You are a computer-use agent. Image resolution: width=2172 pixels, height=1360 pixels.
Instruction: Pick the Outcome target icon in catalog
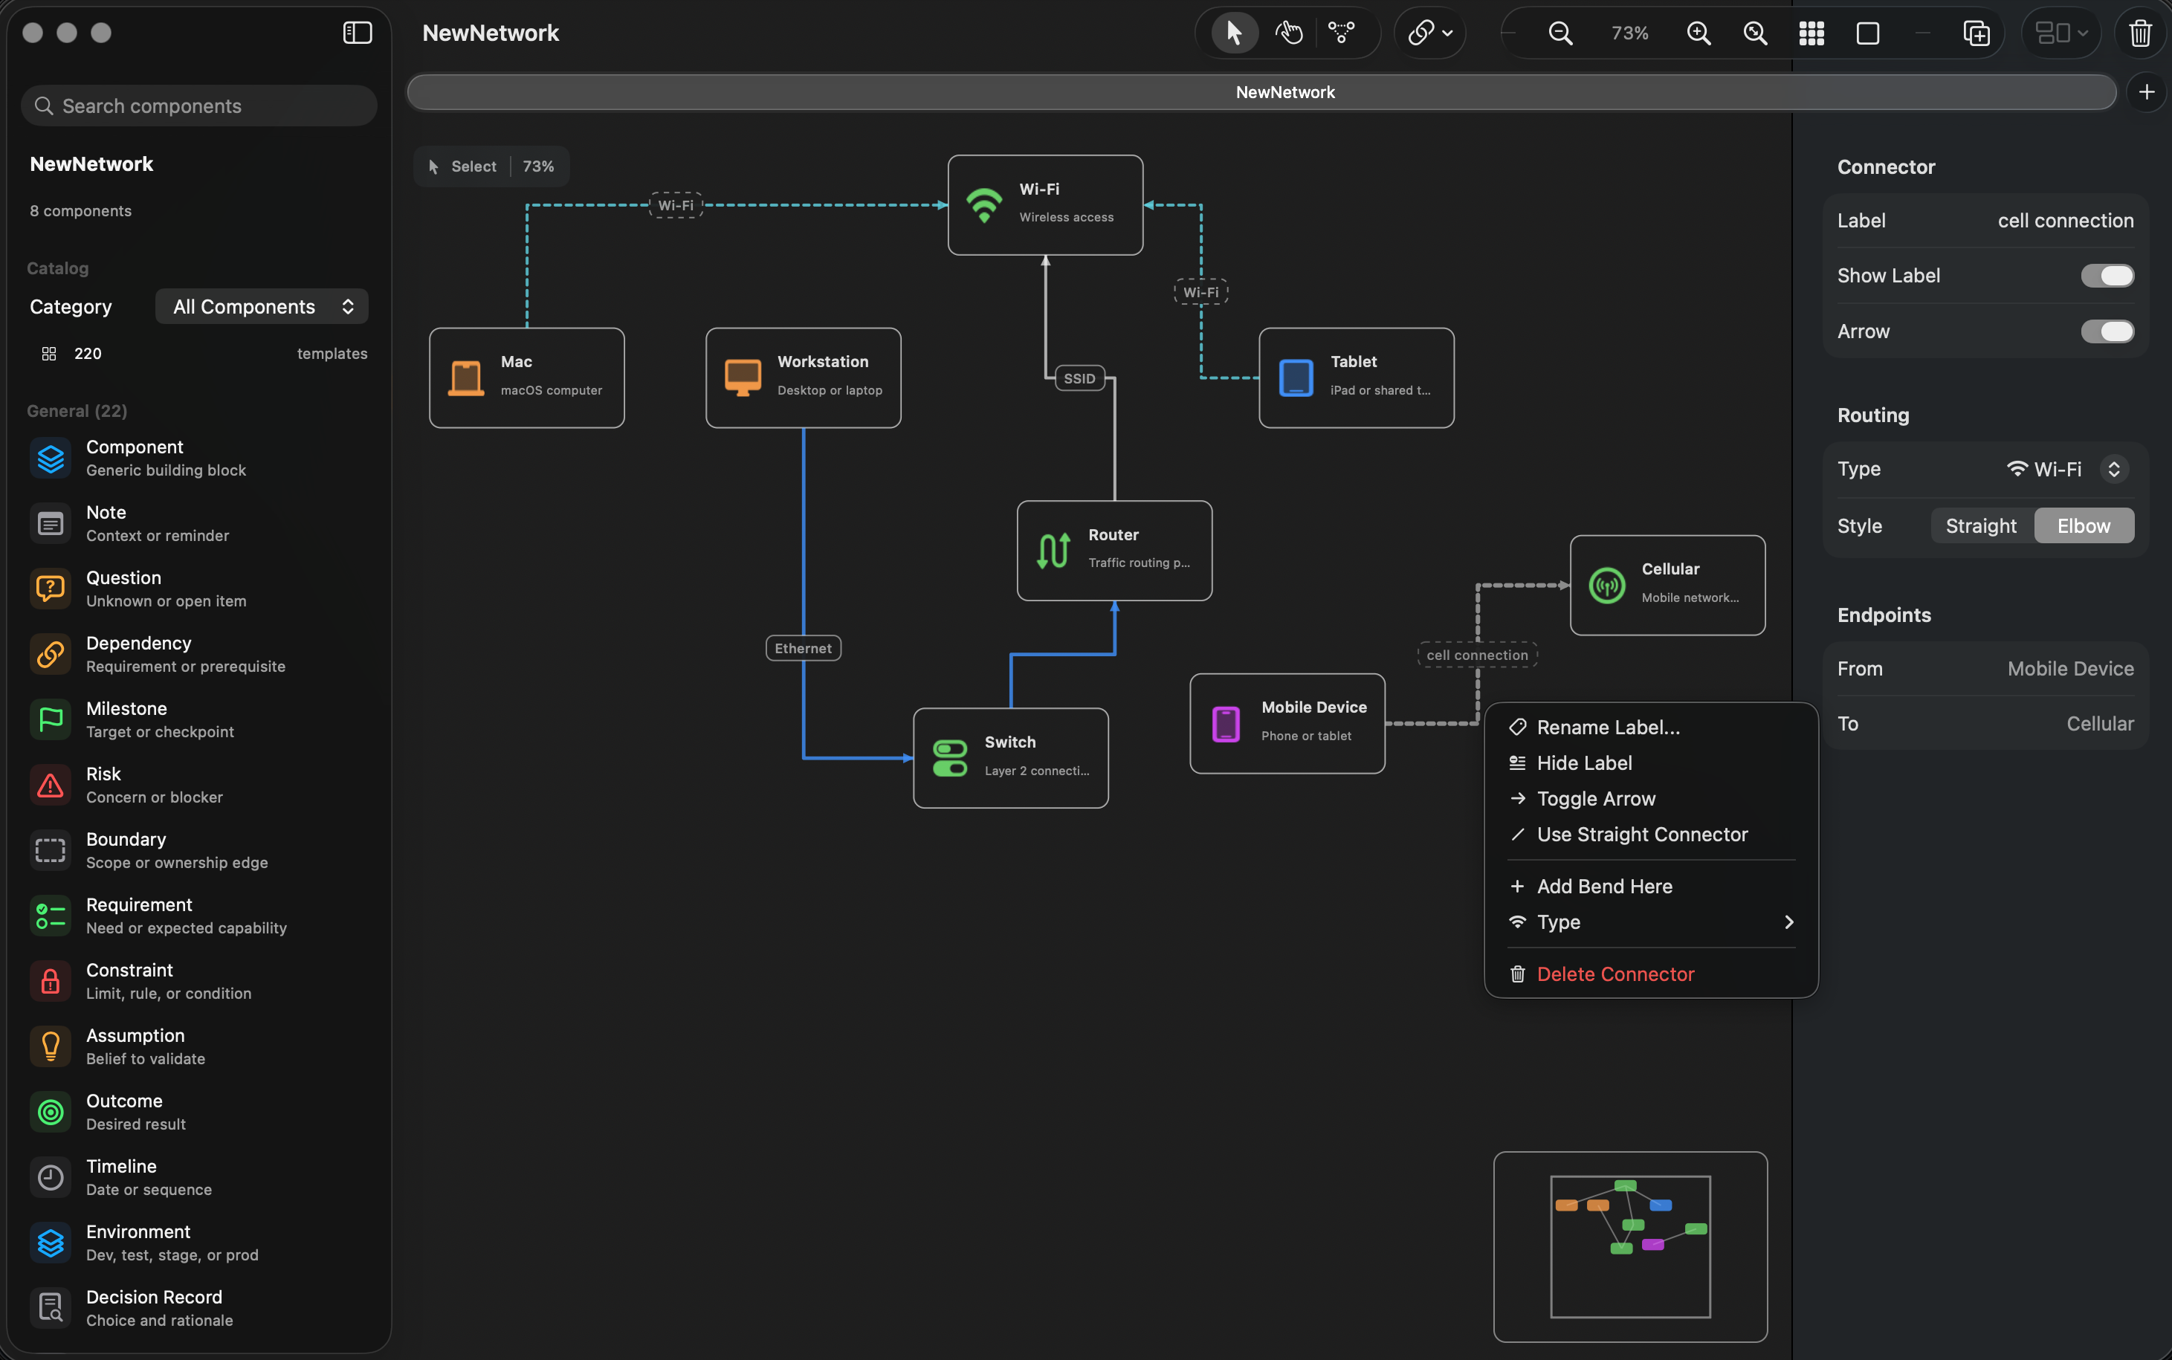tap(51, 1112)
